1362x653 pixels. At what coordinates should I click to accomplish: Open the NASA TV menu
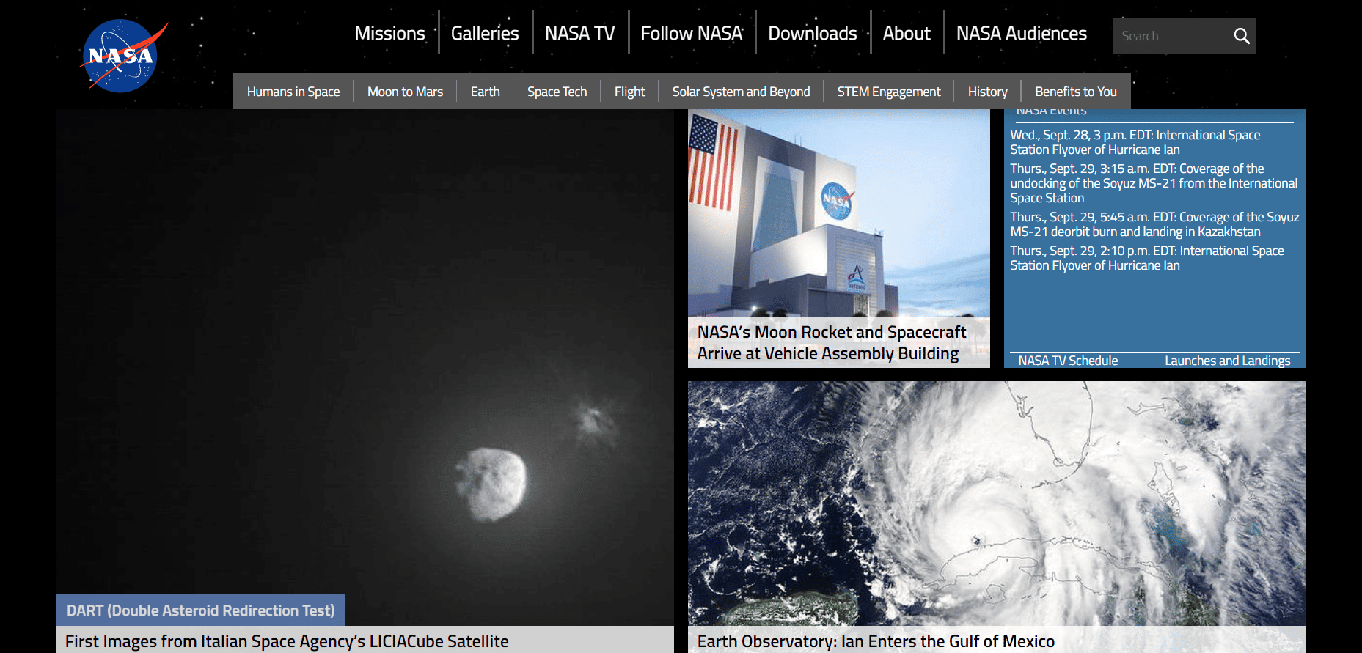[x=579, y=33]
